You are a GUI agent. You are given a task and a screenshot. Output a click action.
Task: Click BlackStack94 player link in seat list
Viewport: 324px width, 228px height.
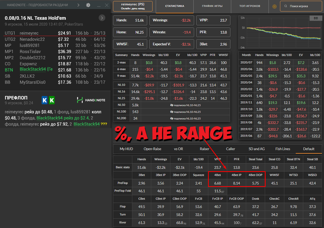pyautogui.click(x=36, y=69)
